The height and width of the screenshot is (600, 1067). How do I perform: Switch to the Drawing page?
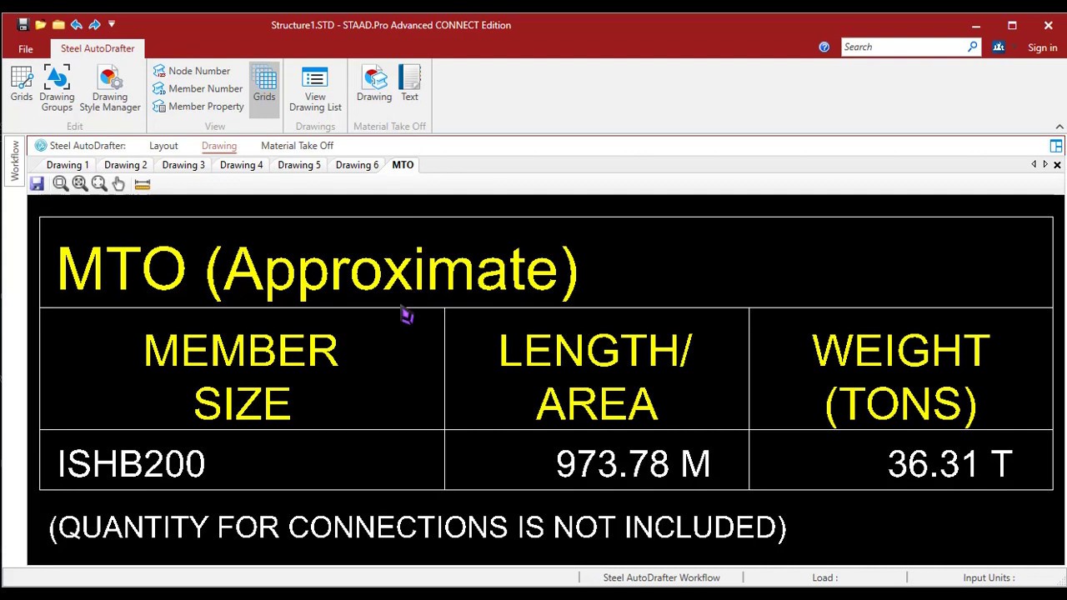(x=219, y=146)
